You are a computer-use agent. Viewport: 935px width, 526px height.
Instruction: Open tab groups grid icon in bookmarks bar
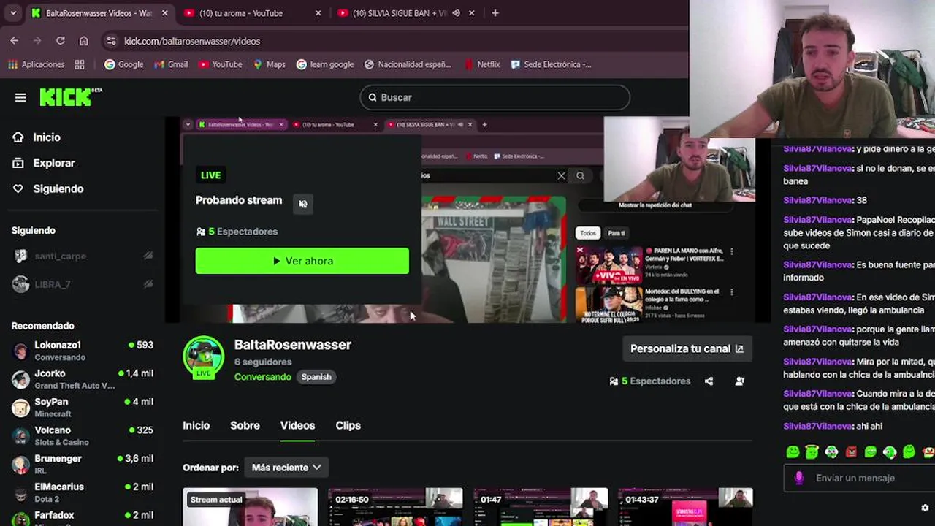[80, 64]
